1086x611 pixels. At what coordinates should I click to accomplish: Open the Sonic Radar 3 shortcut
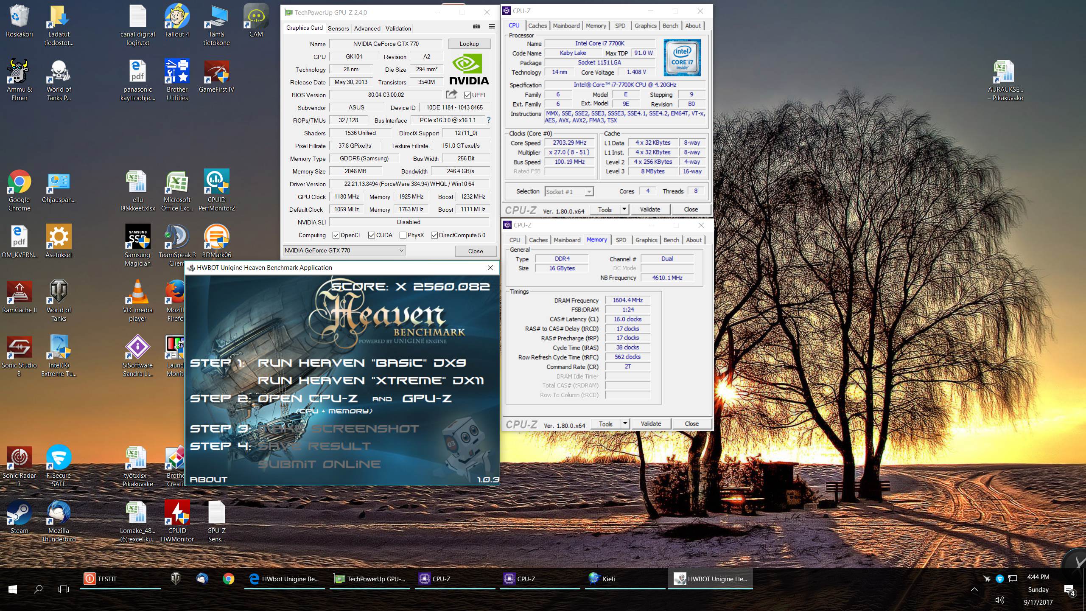19,467
